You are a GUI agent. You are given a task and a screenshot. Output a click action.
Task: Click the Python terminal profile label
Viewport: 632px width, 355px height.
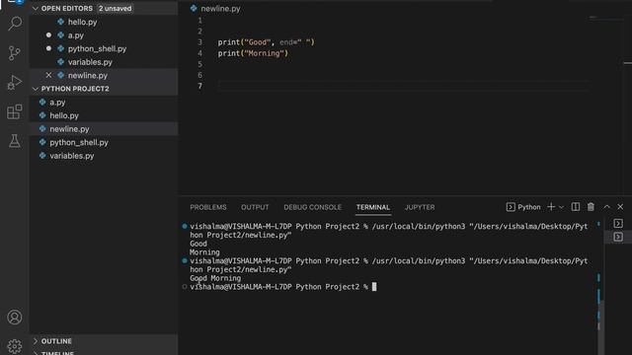coord(523,207)
